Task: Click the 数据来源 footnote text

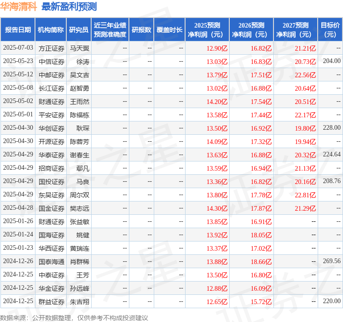Action: point(74,317)
